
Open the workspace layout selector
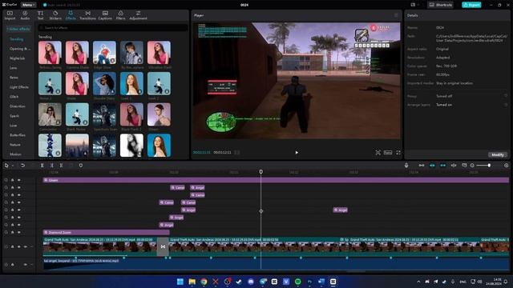click(414, 5)
